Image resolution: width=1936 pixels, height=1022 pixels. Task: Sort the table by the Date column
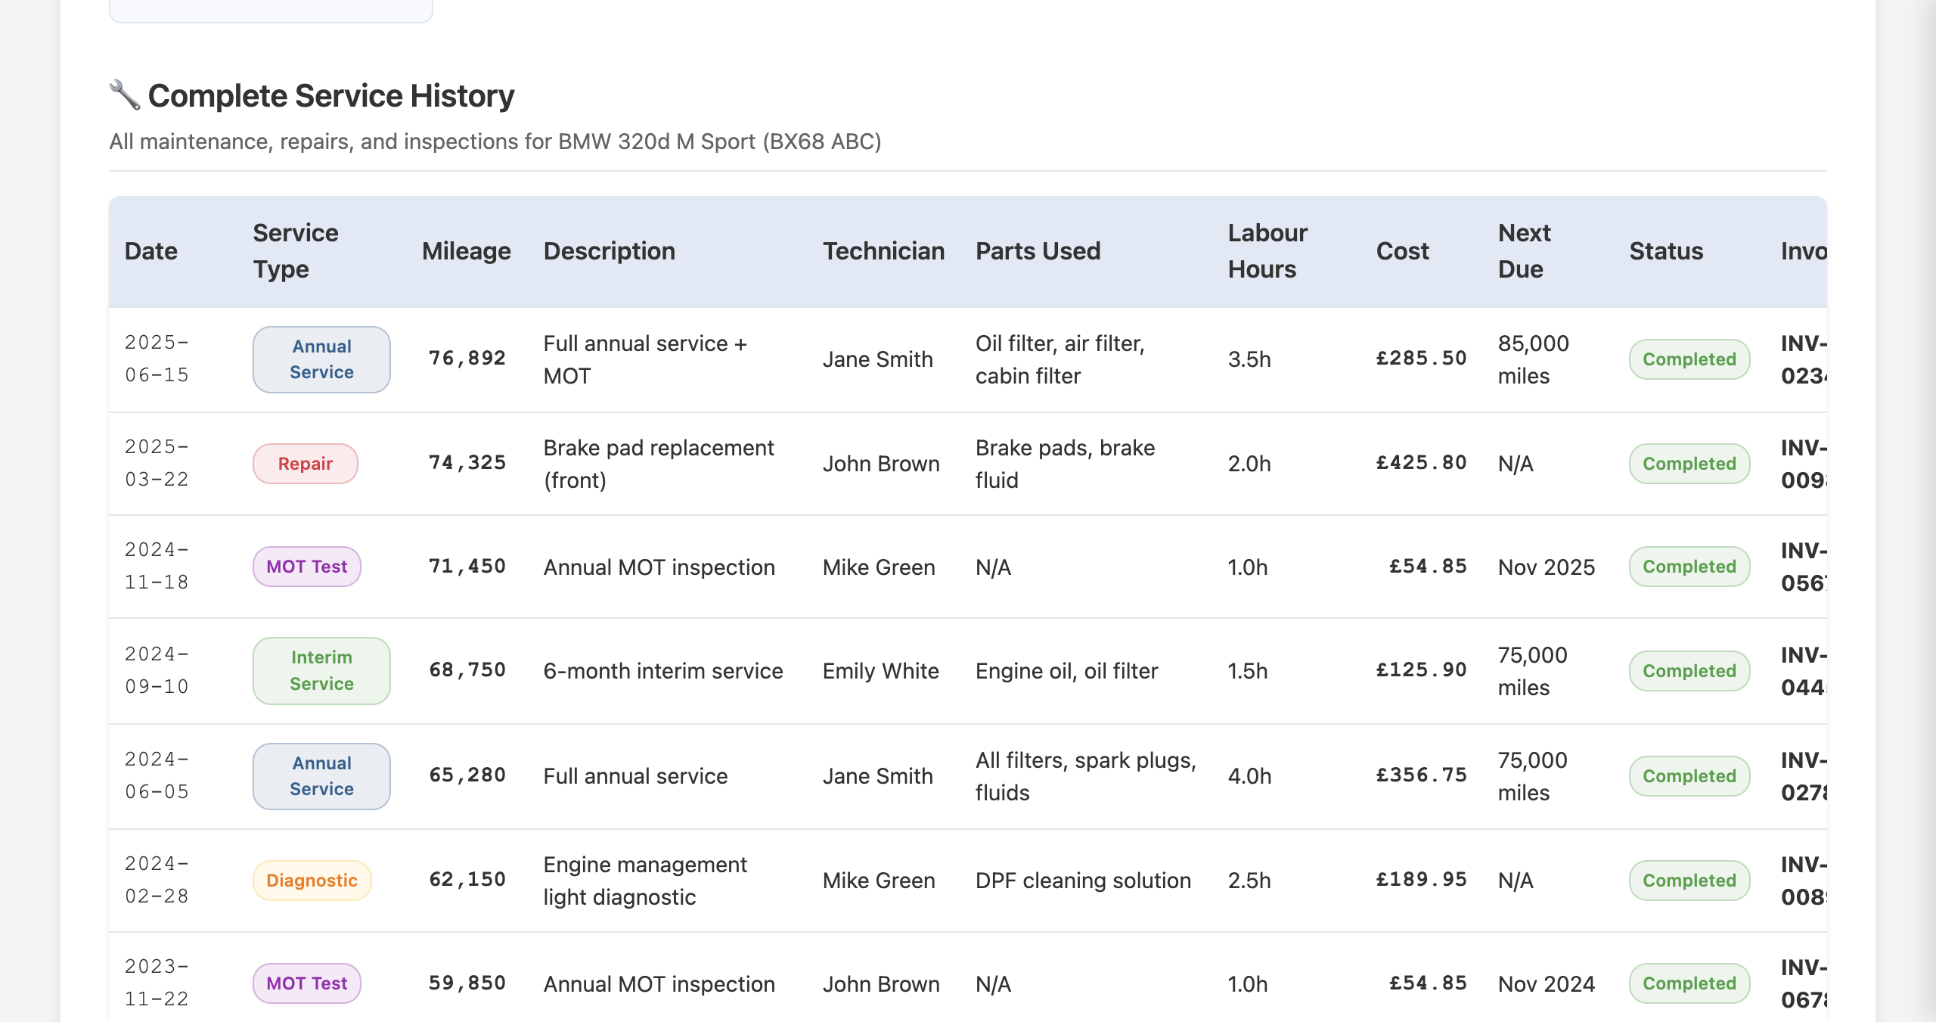click(x=150, y=250)
